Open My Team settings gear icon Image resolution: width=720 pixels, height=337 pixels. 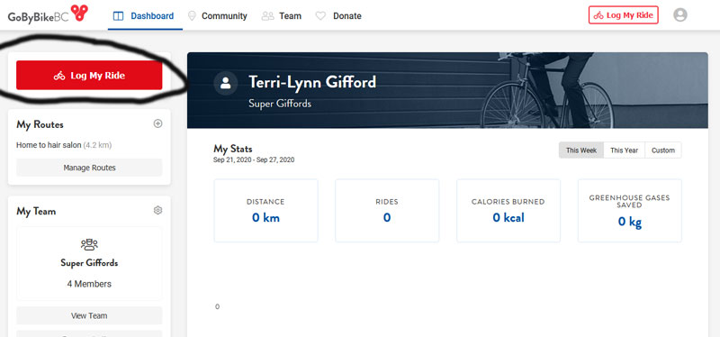(158, 211)
